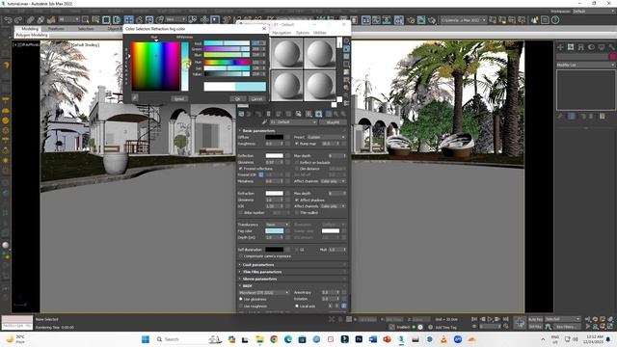Click Put to Library icon in Material Editor

coord(298,114)
